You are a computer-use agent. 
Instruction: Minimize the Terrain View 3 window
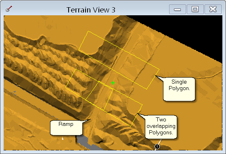[178, 9]
